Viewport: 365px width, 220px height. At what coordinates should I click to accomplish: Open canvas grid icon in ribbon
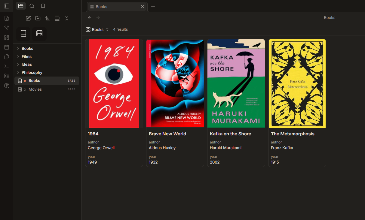7,38
